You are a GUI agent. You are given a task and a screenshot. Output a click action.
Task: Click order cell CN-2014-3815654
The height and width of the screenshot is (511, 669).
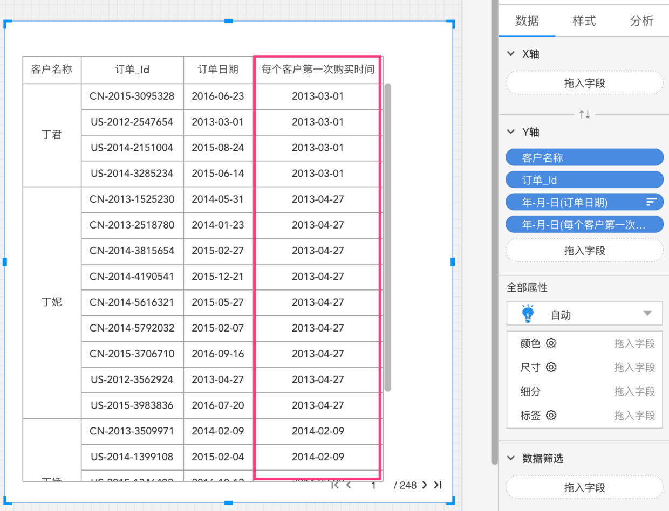click(132, 251)
